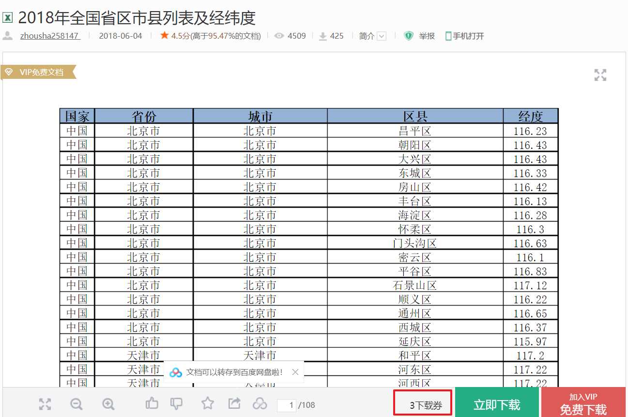Click the 经度 column header

point(531,116)
